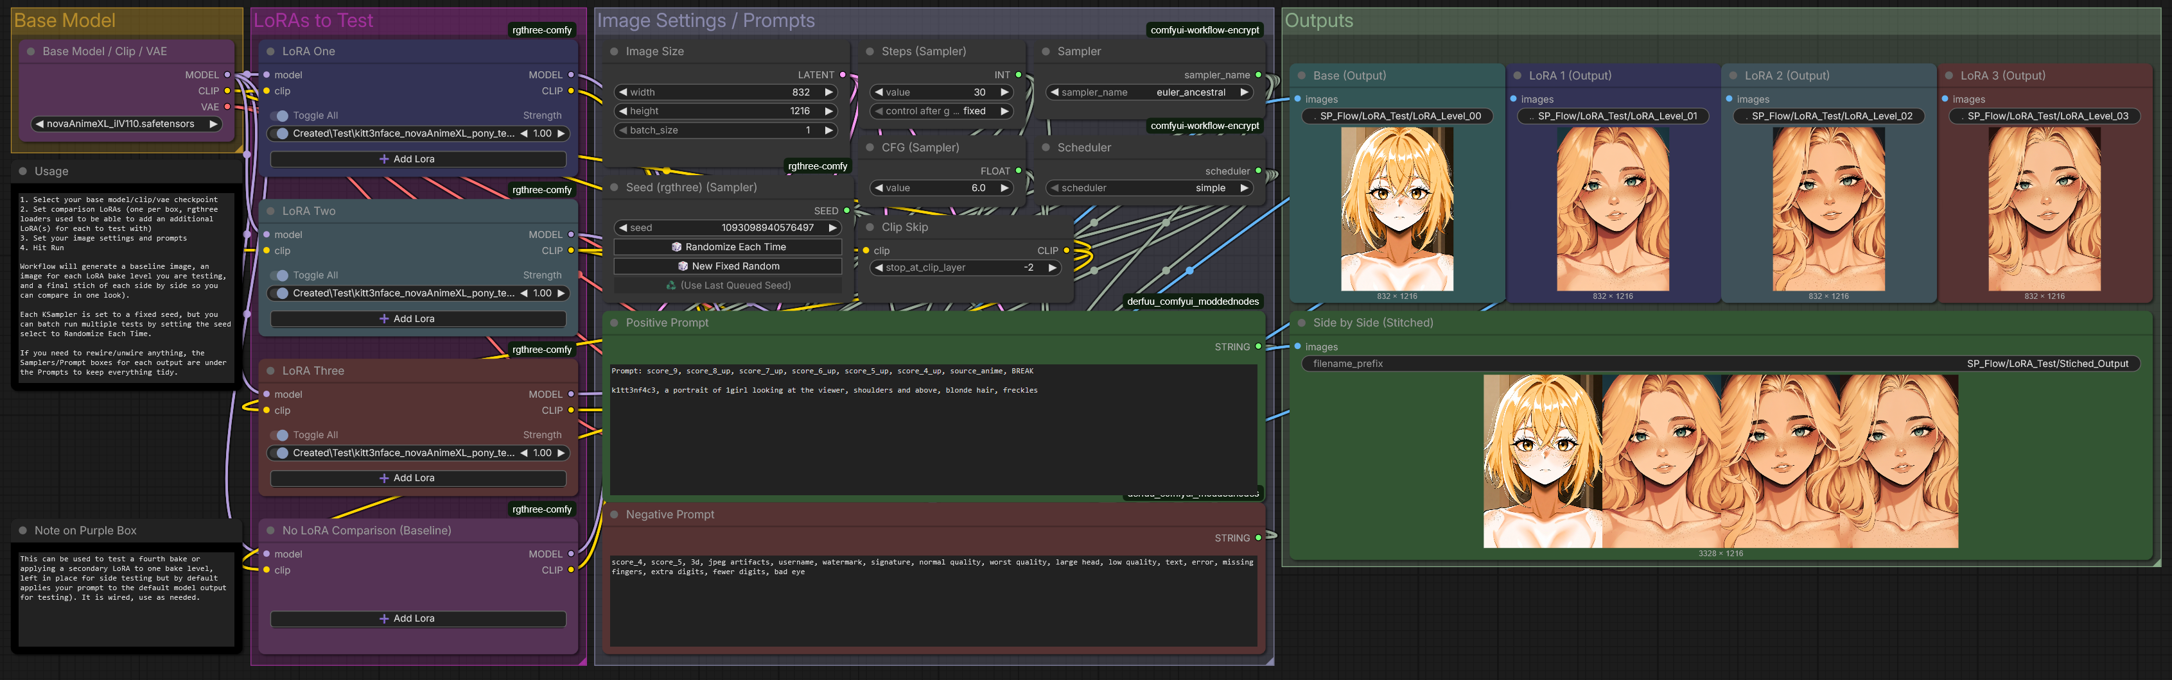The width and height of the screenshot is (2172, 680).
Task: Increase width value with right arrow
Action: click(x=829, y=92)
